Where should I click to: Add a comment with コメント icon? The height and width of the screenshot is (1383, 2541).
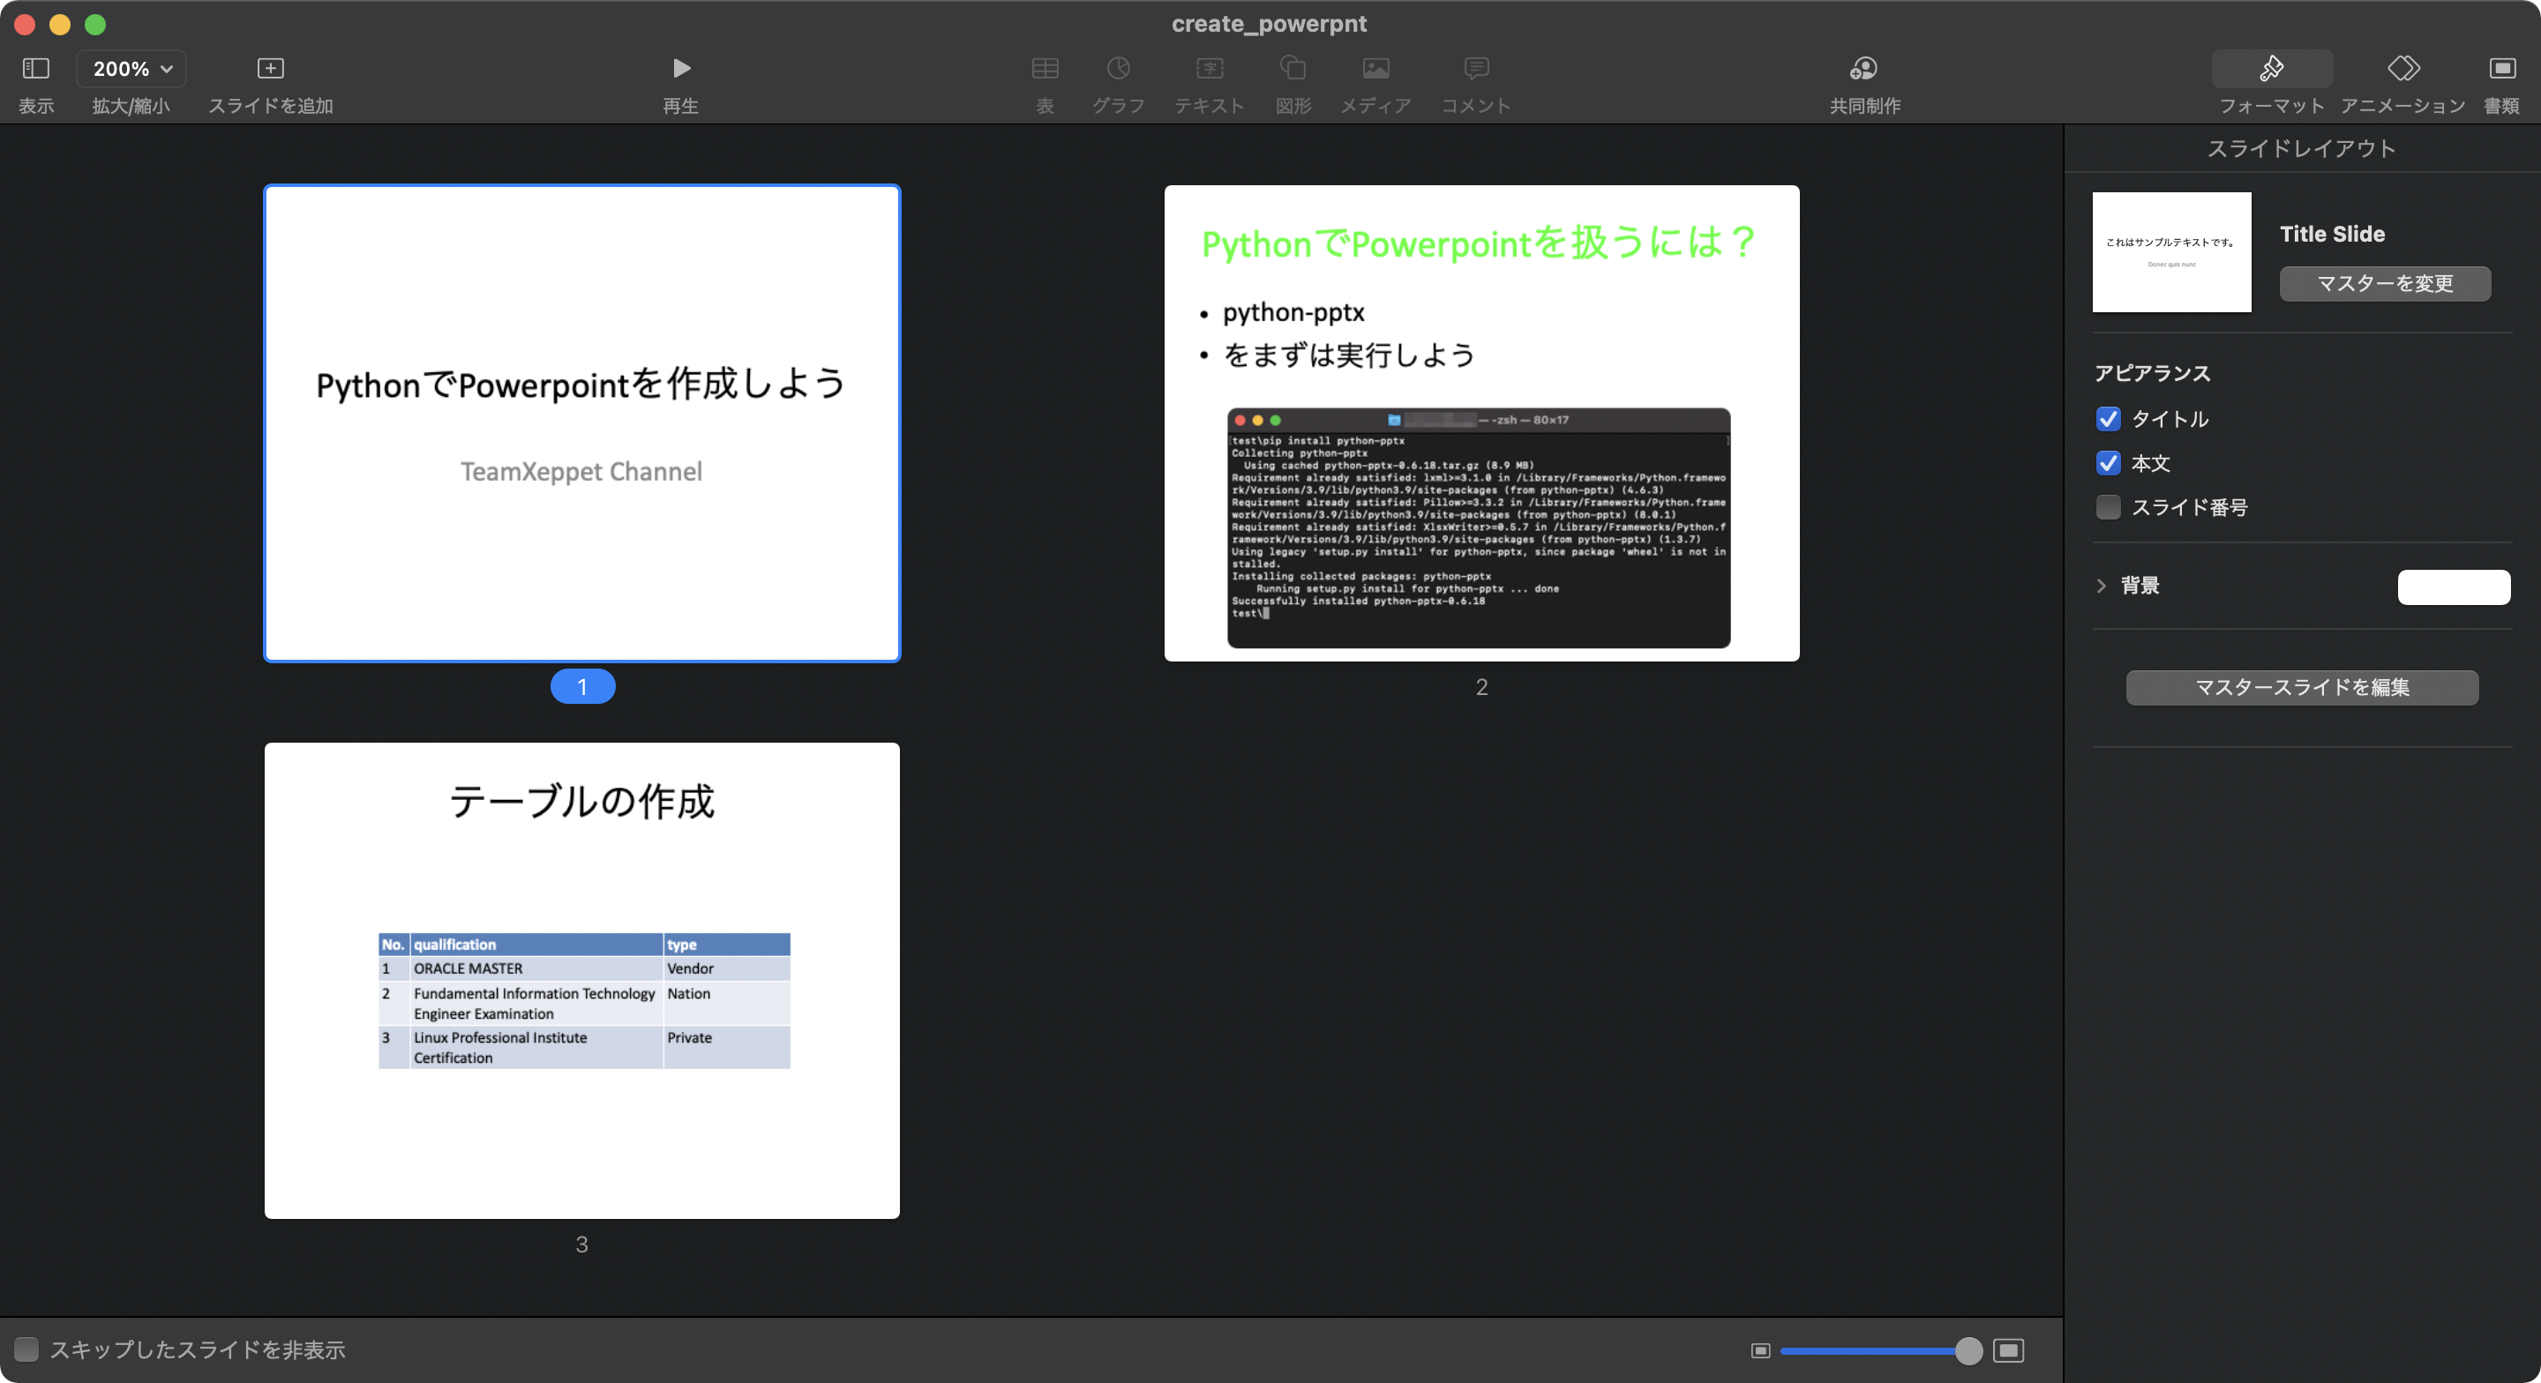(1476, 68)
